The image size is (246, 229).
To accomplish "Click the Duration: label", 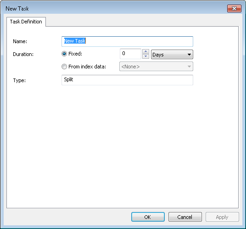I will 23,54.
